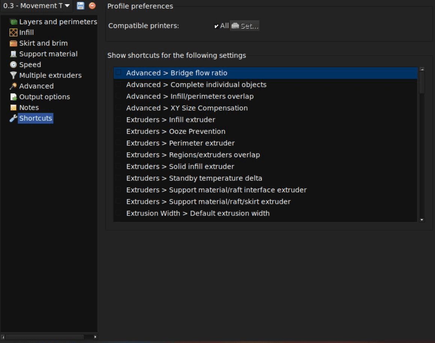This screenshot has height=343, width=435.
Task: Select 'Extrusion Width > Default extrusion width' row
Action: (265, 213)
